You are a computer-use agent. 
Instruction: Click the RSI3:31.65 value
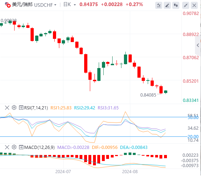pyautogui.click(x=108, y=108)
